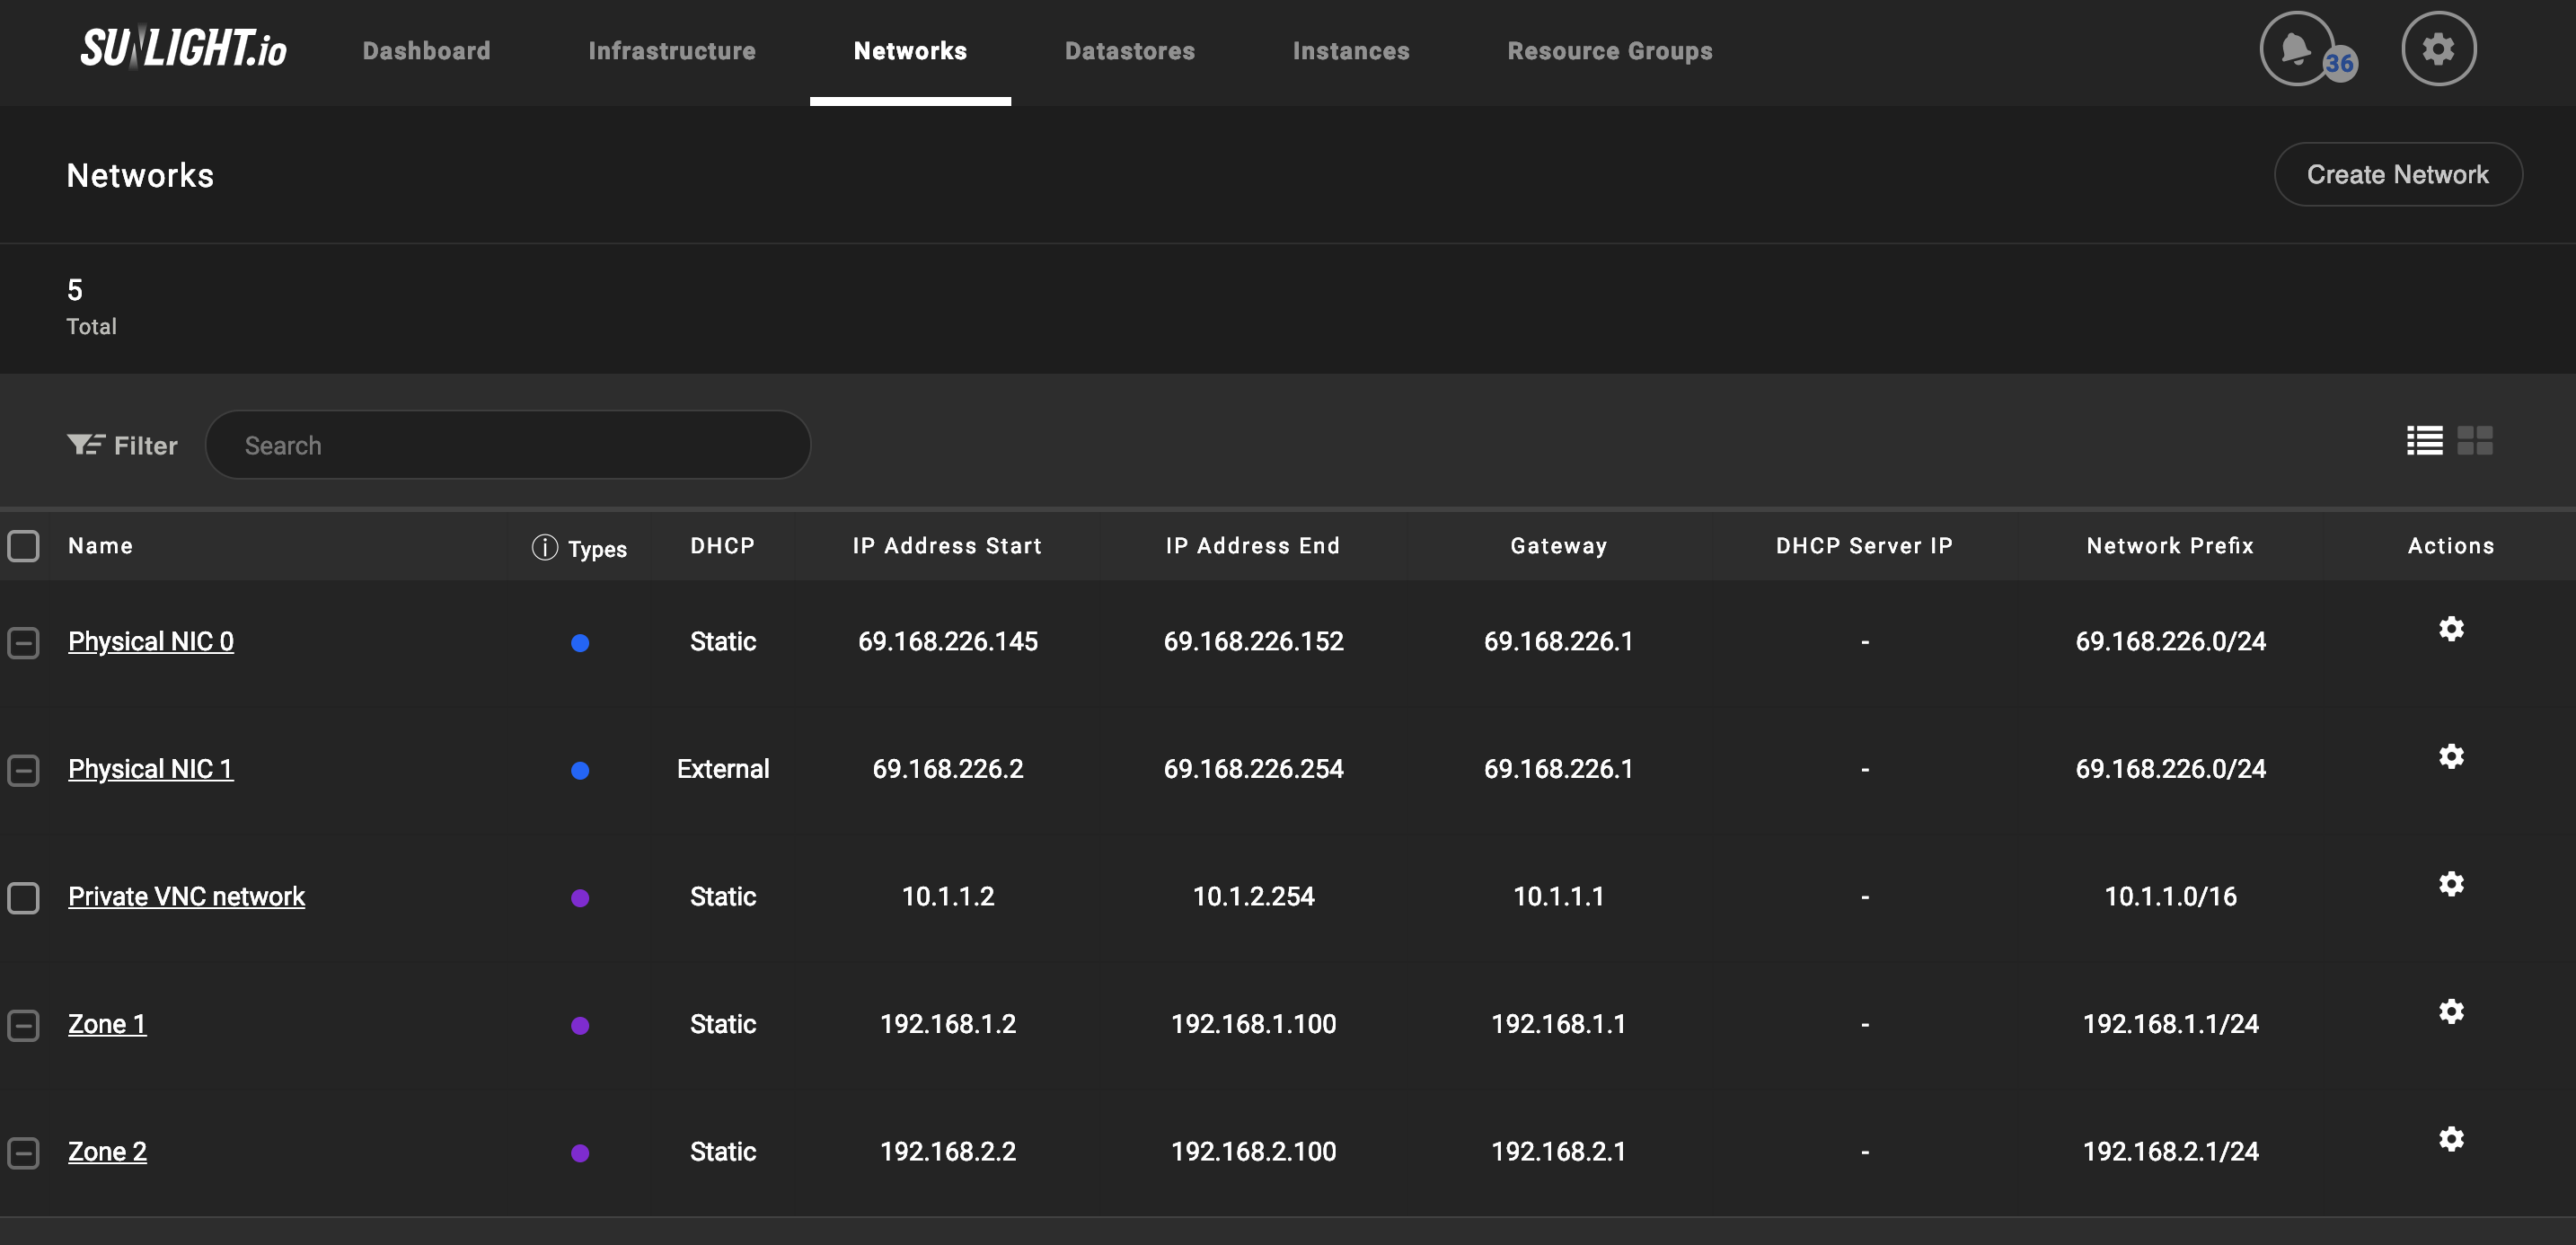Click purple type dot for Zone 1
The image size is (2576, 1245).
coord(579,1026)
